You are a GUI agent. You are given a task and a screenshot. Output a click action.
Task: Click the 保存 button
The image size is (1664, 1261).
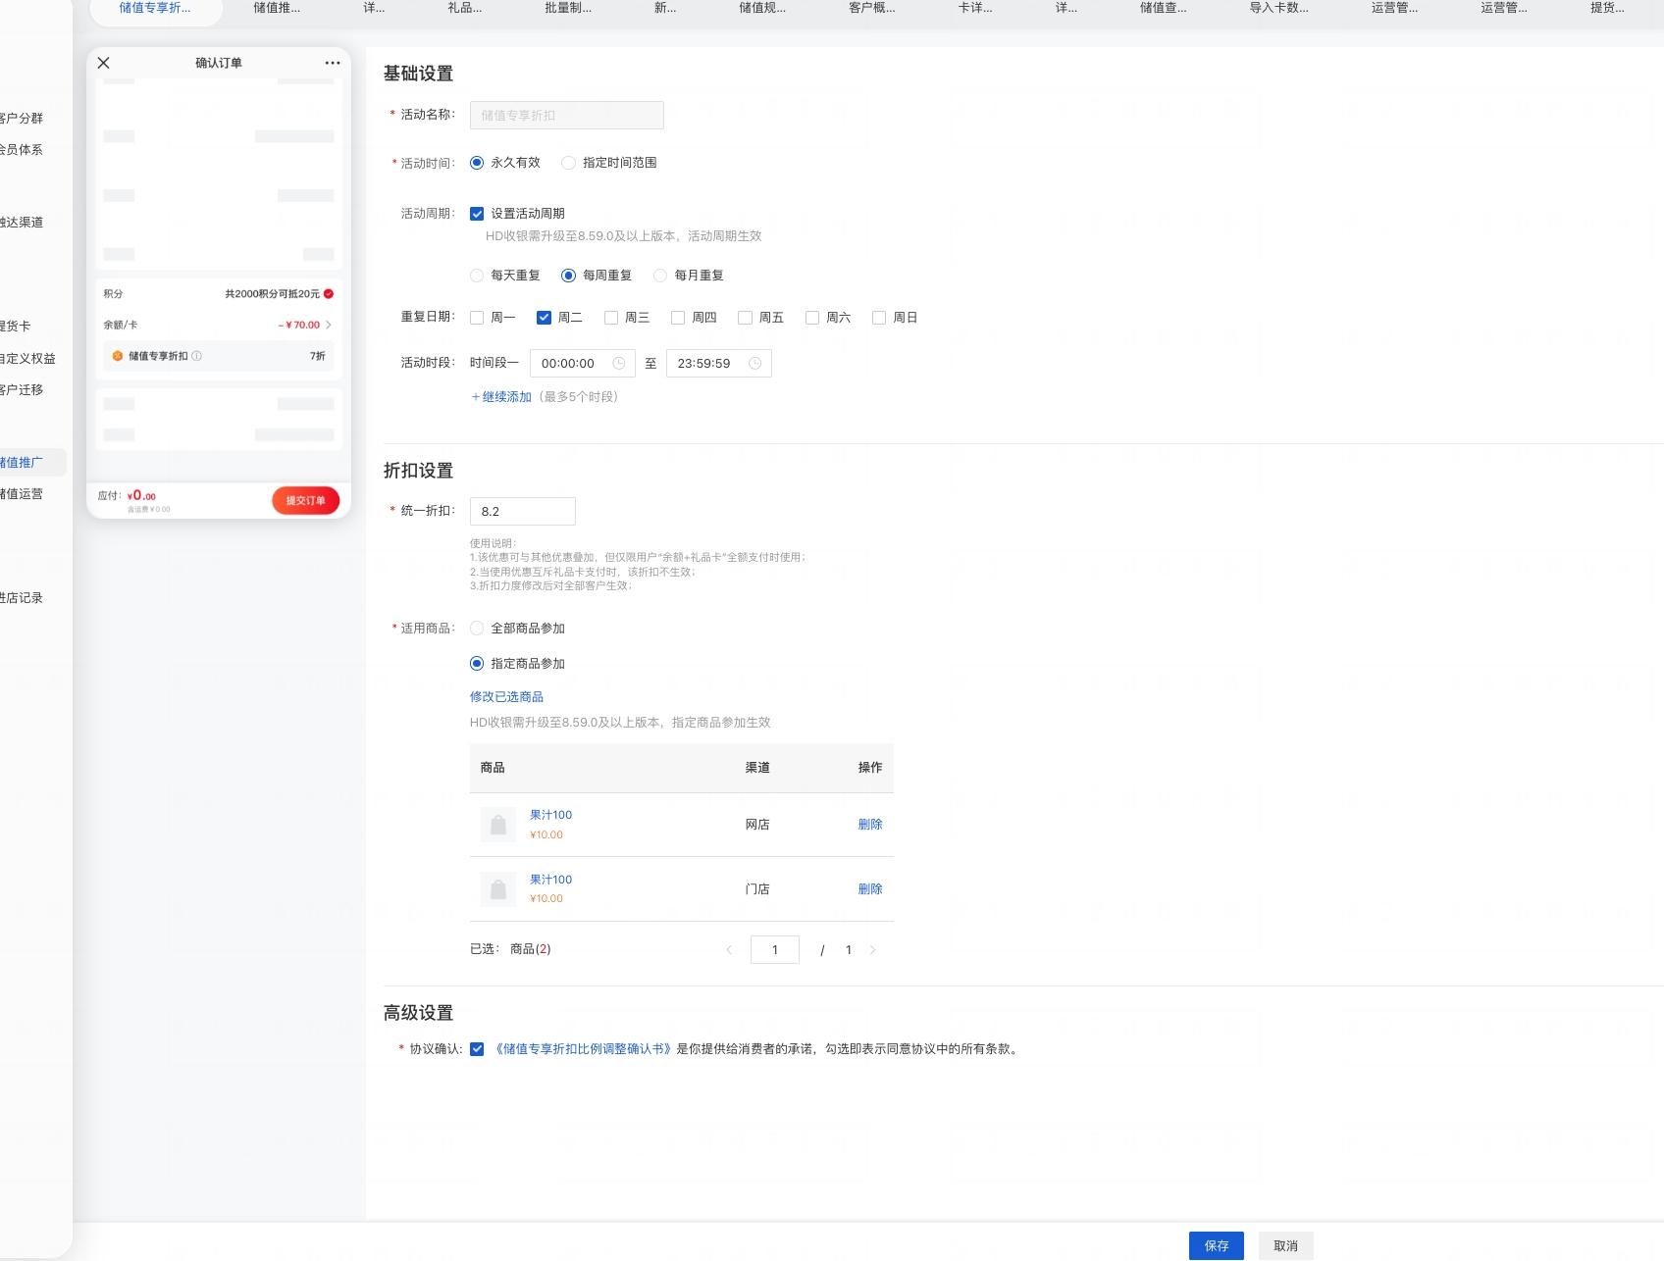1217,1246
